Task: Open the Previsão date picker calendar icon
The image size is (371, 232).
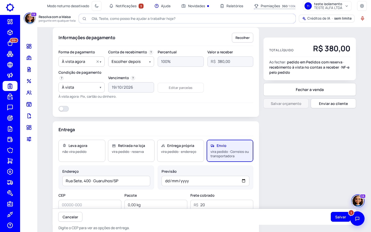Action: [243, 181]
